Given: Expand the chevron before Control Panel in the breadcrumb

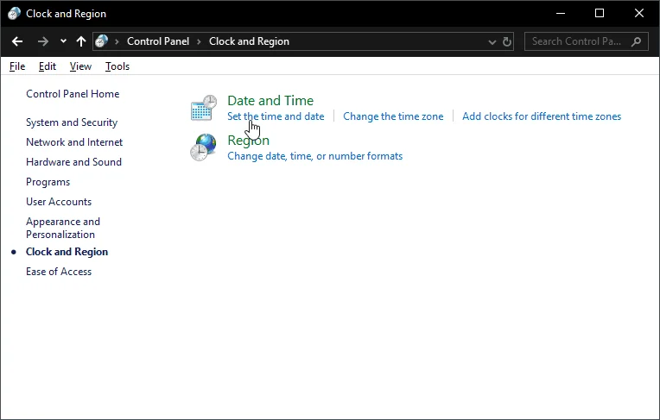Looking at the screenshot, I should point(117,41).
